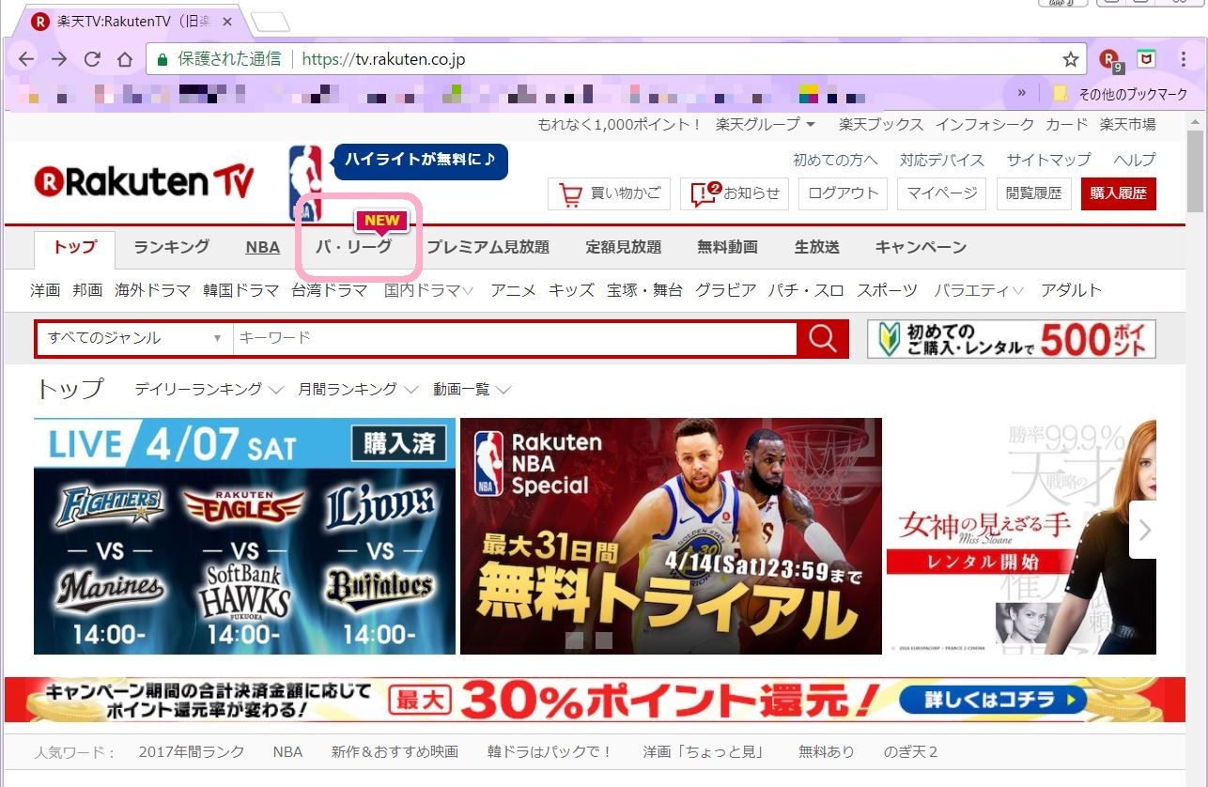Screen dimensions: 1208x787
Task: Switch to ランキング tab
Action: 171,247
